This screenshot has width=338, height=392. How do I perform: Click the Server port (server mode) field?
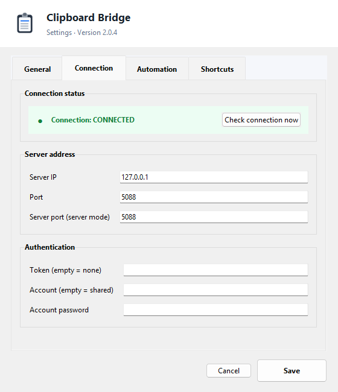click(x=214, y=217)
